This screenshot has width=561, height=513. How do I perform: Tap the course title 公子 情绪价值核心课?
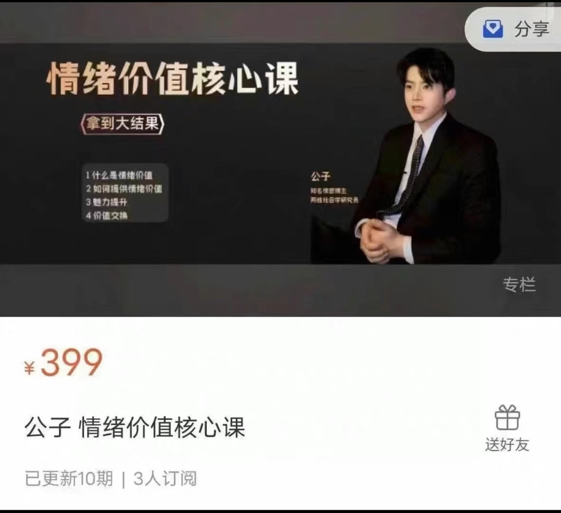pyautogui.click(x=135, y=427)
